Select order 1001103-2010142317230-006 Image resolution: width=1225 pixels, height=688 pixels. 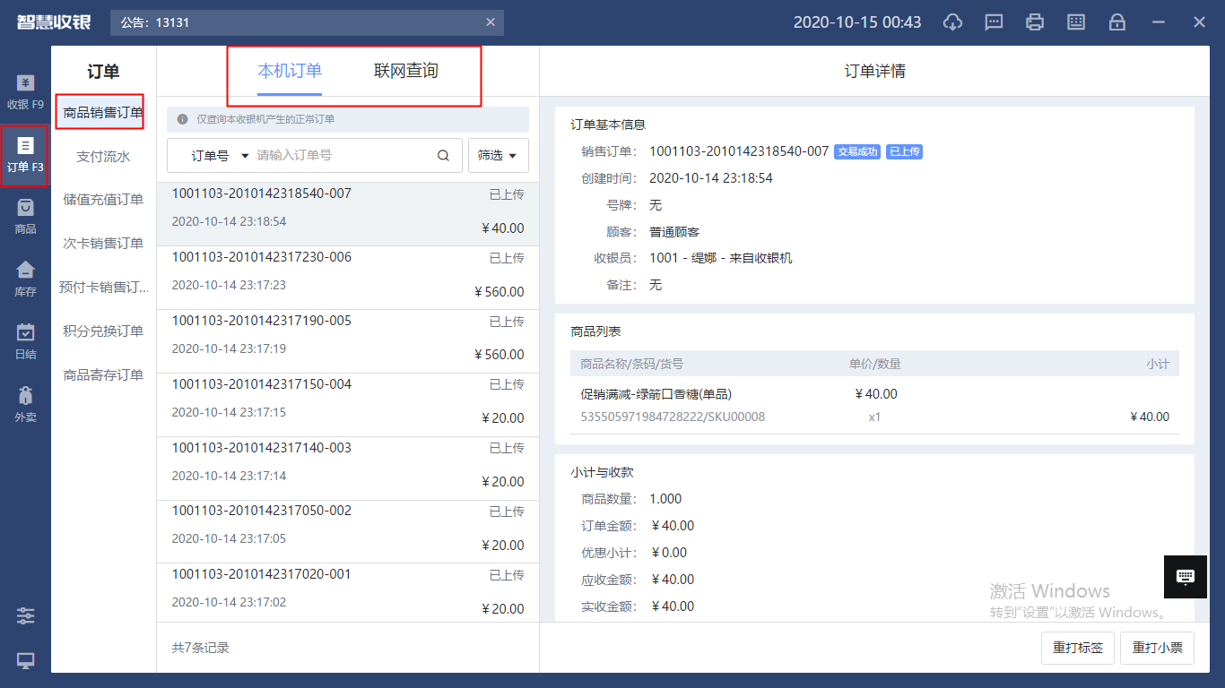[347, 273]
